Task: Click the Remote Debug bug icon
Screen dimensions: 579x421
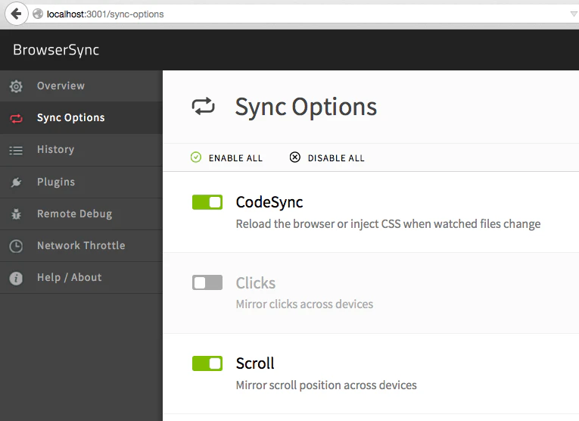Action: click(x=16, y=214)
